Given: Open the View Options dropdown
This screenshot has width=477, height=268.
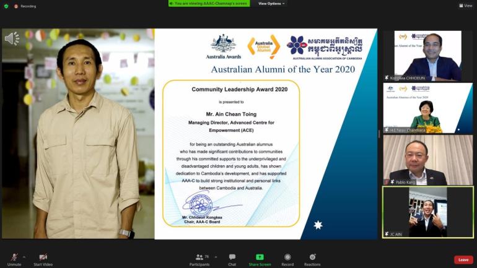Looking at the screenshot, I should [271, 4].
